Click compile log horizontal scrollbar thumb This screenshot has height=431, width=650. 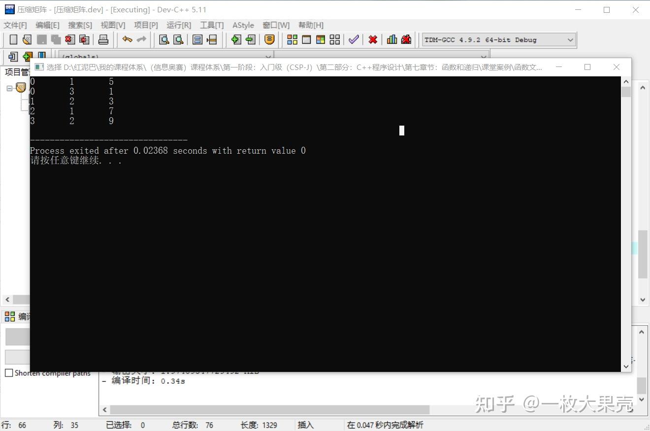270,410
